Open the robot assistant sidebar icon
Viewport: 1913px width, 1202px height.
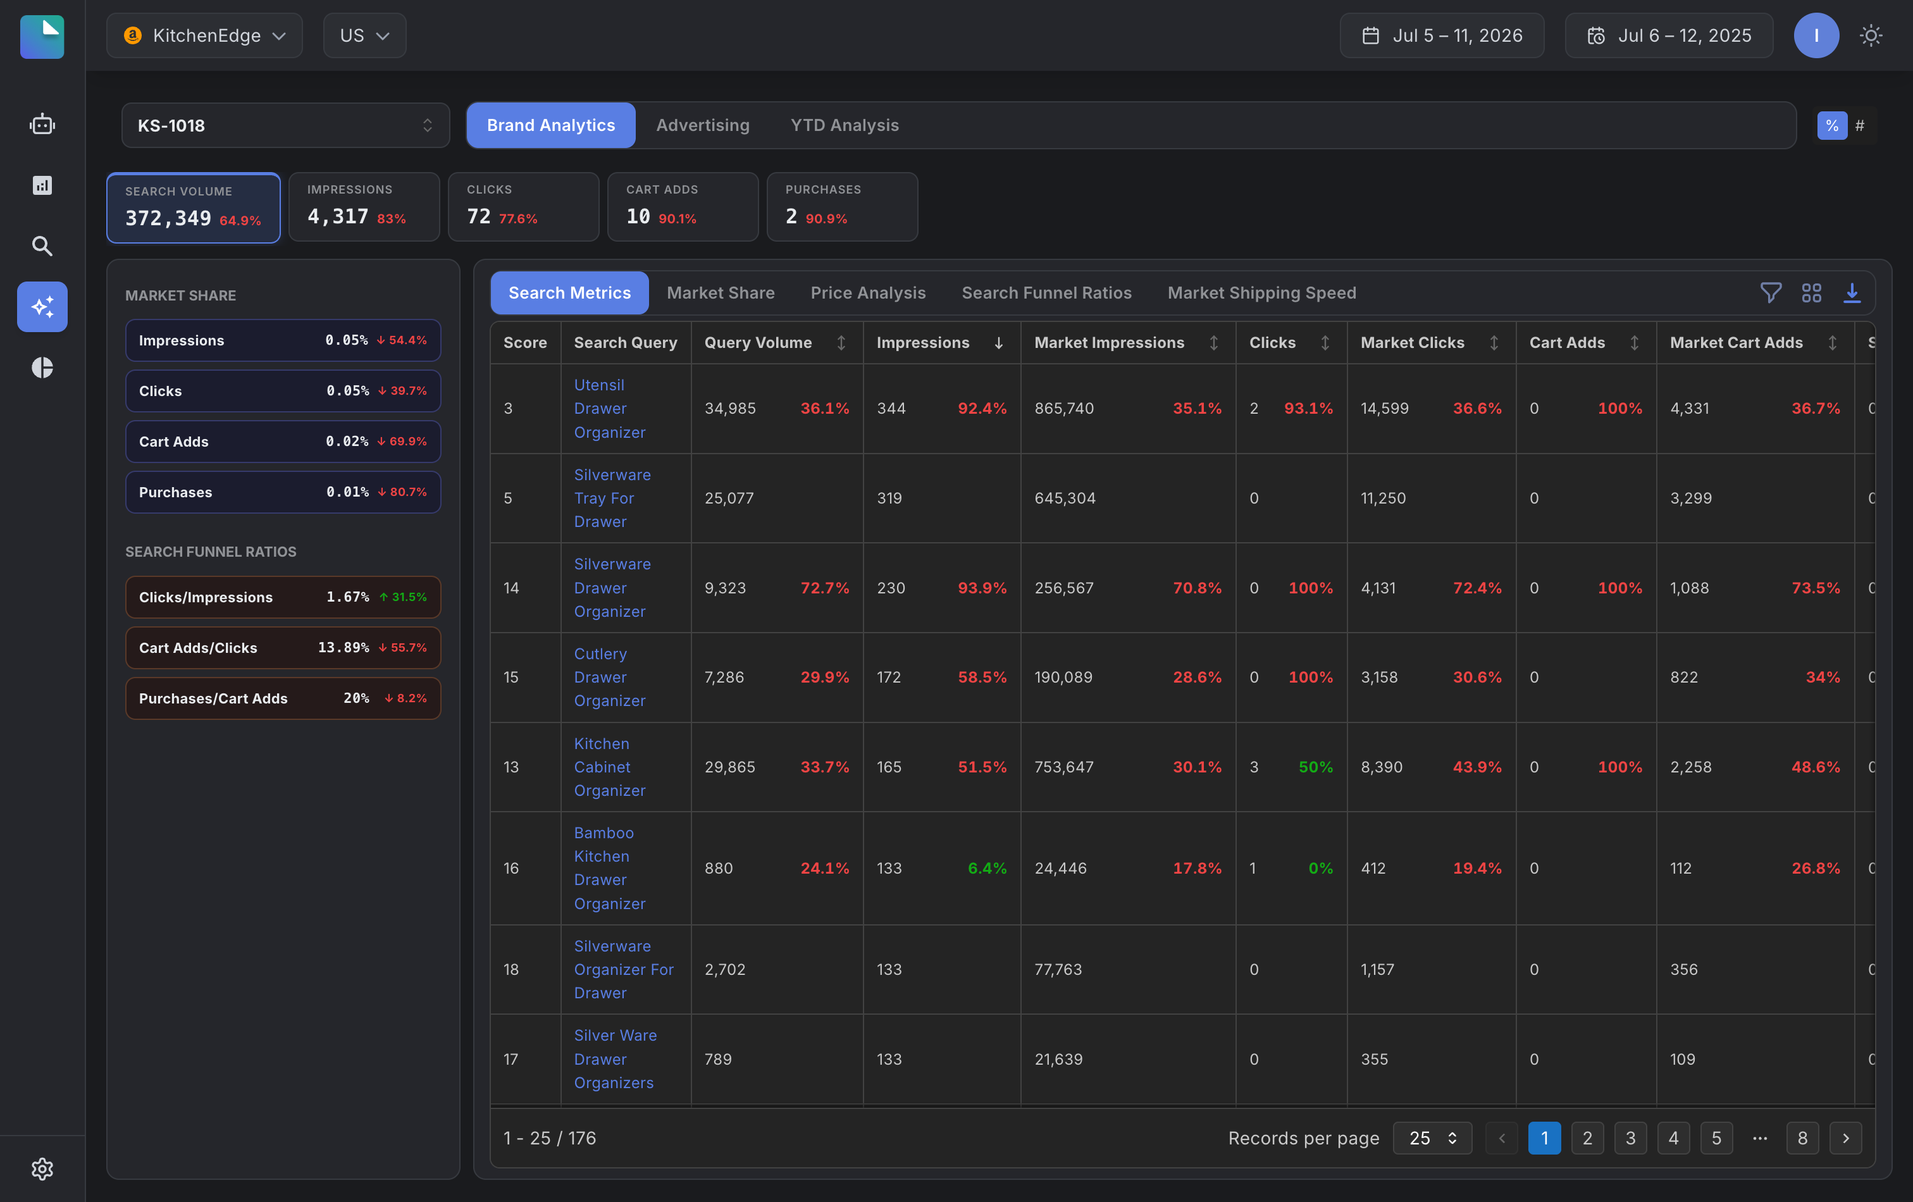coord(42,125)
